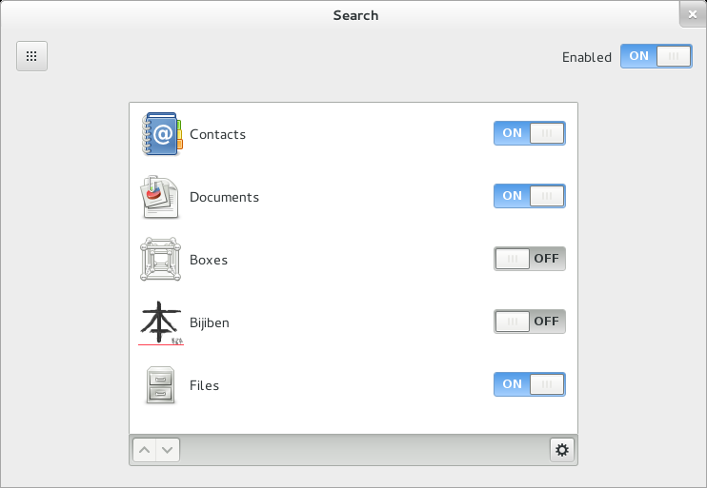Viewport: 707px width, 488px height.
Task: Click the Contacts address book icon
Action: coord(162,134)
